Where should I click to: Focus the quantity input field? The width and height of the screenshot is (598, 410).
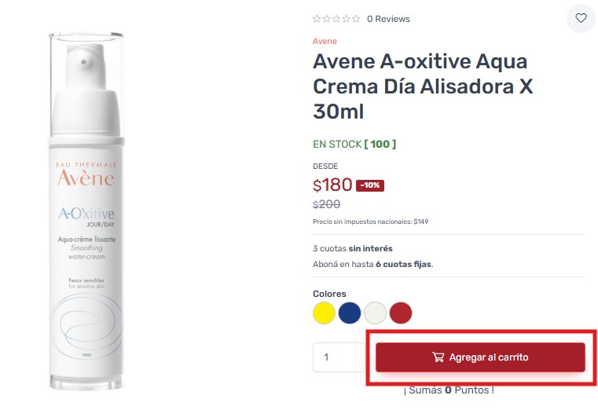coord(339,357)
